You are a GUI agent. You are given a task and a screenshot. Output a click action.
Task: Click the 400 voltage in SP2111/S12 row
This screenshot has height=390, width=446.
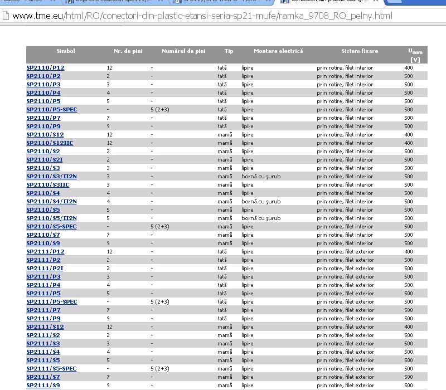pyautogui.click(x=409, y=327)
